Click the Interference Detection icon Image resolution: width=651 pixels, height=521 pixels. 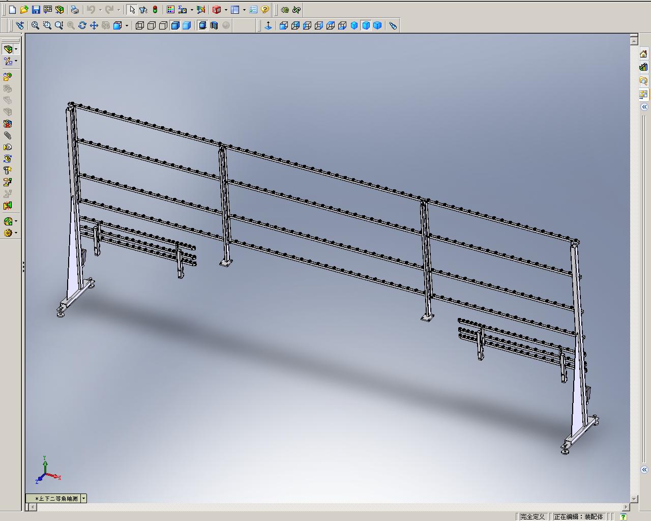pyautogui.click(x=8, y=206)
